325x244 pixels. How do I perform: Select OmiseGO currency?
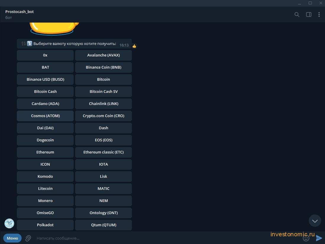tap(45, 213)
